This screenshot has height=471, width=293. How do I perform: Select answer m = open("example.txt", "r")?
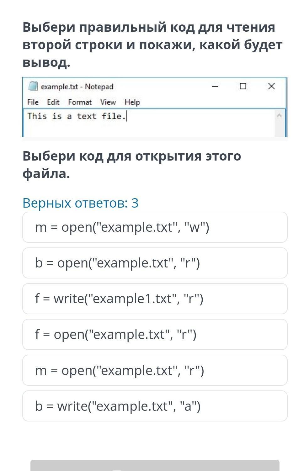[155, 370]
